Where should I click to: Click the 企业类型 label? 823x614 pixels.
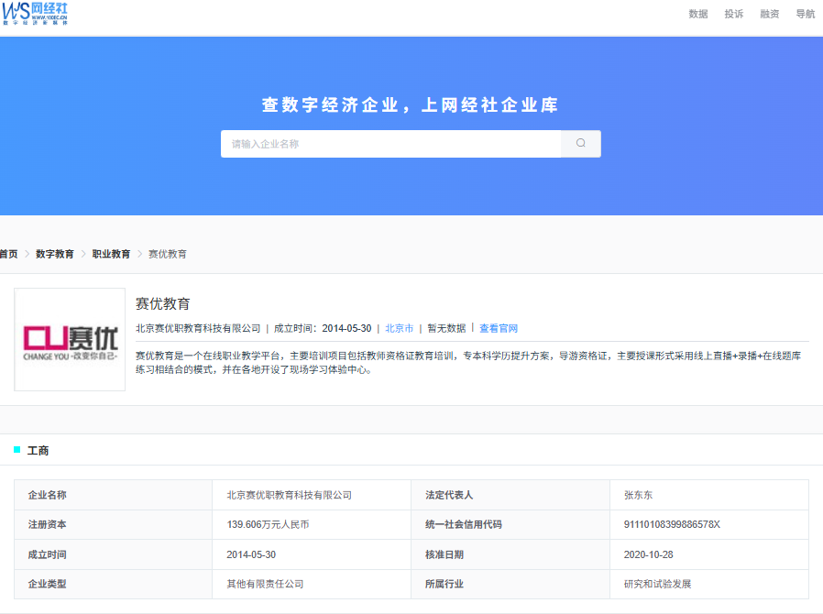pyautogui.click(x=48, y=584)
